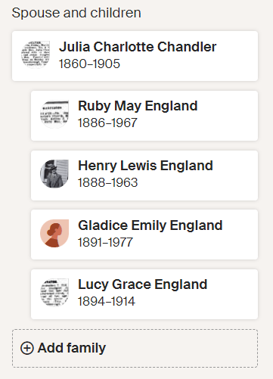Click the 1886–1967 dates on Ruby's card
This screenshot has height=379, width=273.
pyautogui.click(x=107, y=123)
